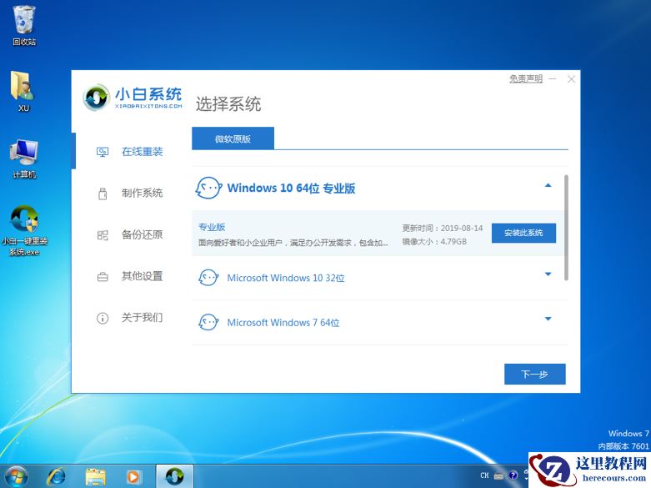
Task: Click the face icon next to Windows 10 32位
Action: point(208,278)
